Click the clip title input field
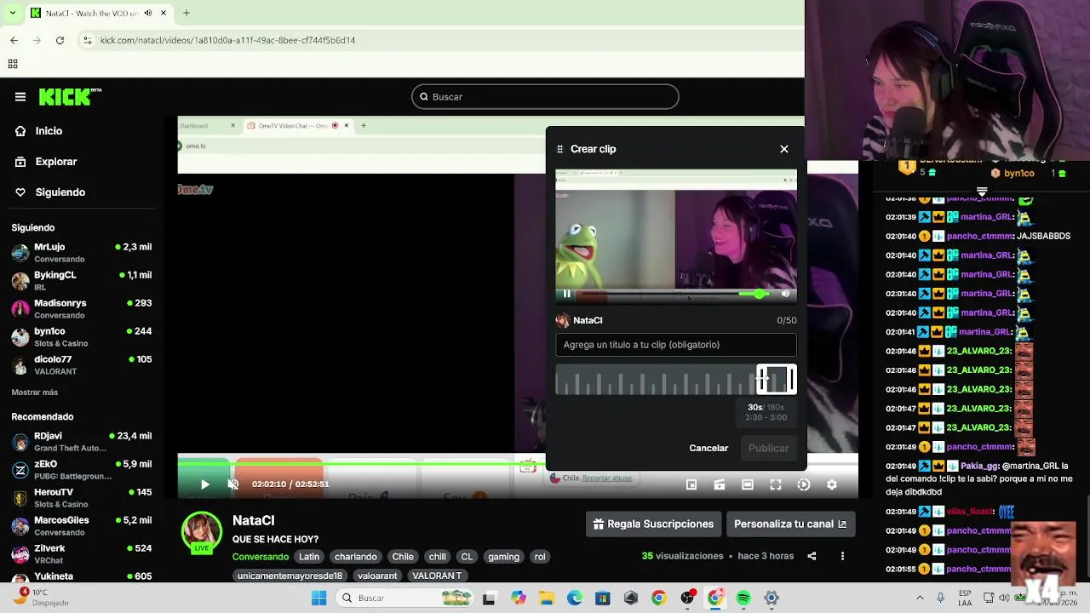Image resolution: width=1090 pixels, height=613 pixels. [676, 345]
